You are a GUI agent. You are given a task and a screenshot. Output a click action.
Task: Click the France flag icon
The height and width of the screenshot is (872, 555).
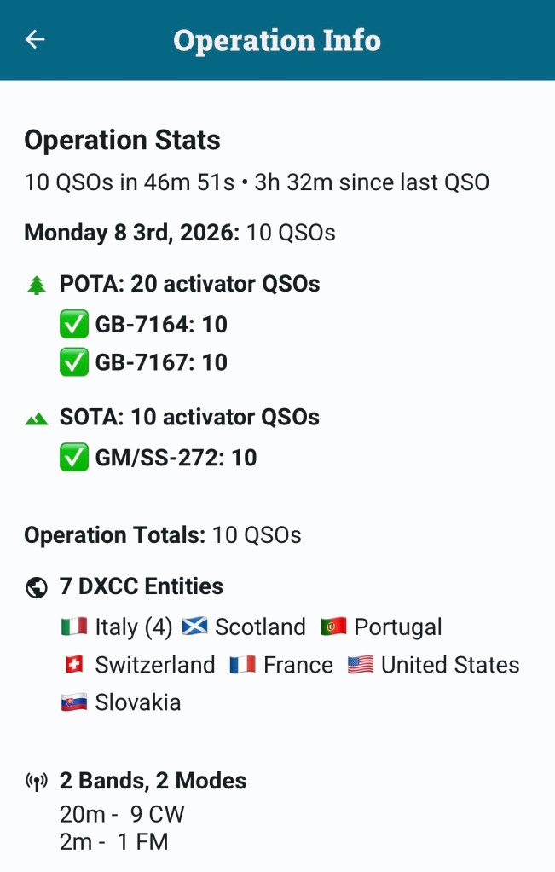tap(242, 665)
